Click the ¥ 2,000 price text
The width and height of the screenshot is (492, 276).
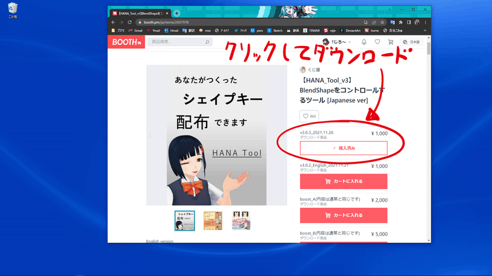pyautogui.click(x=379, y=200)
